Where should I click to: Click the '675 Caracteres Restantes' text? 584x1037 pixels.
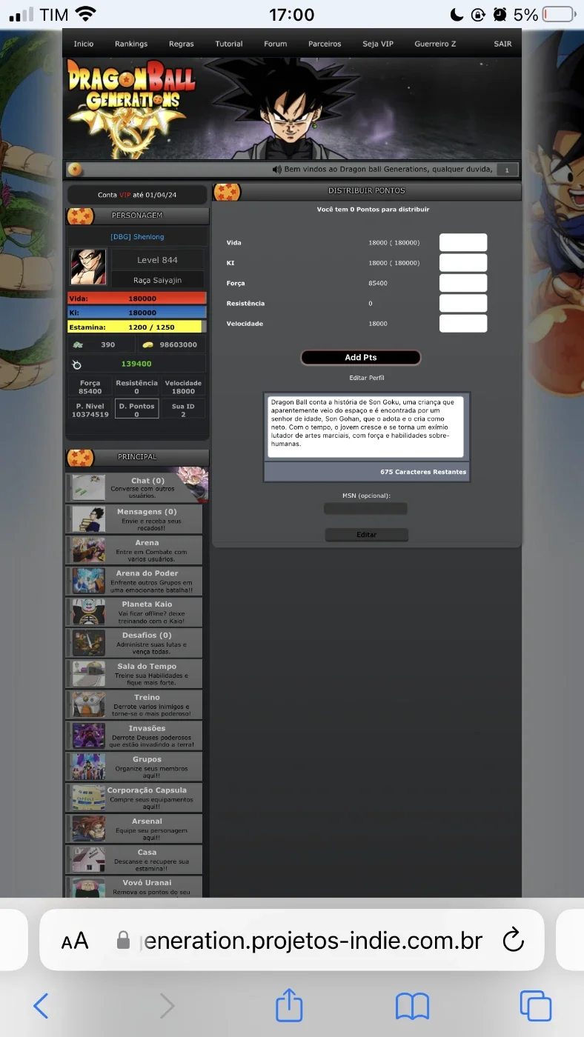(423, 472)
